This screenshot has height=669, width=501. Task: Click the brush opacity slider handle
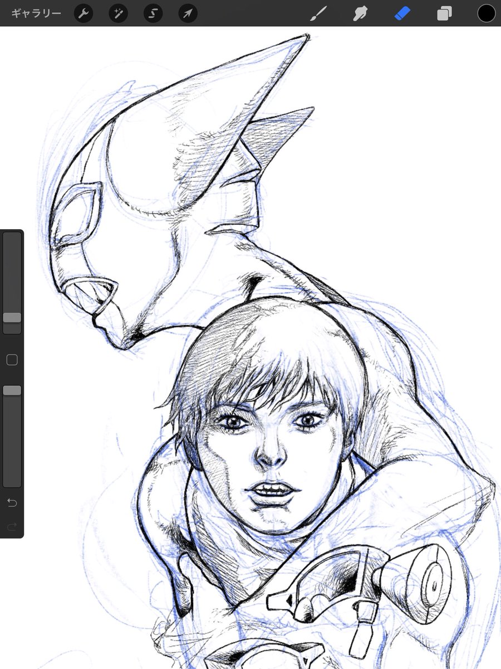(x=12, y=390)
